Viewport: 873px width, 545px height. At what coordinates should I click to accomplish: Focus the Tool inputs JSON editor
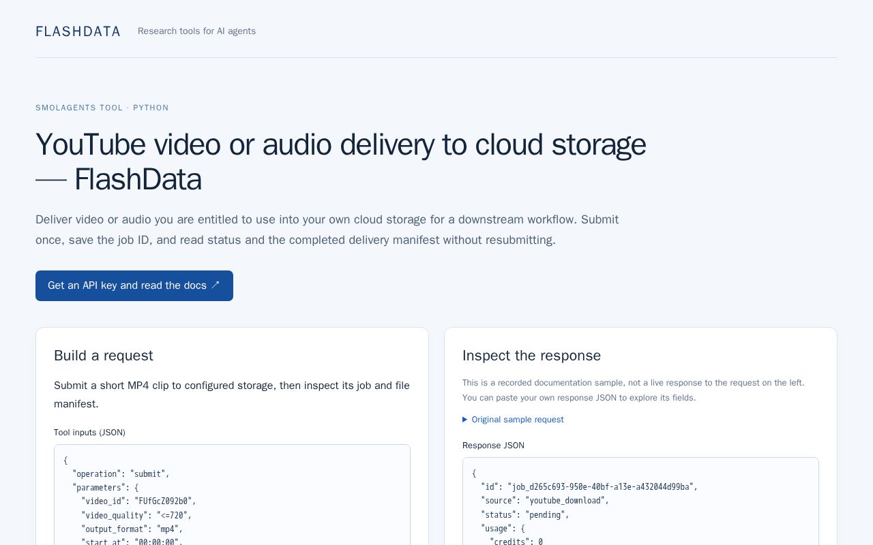[x=232, y=495]
